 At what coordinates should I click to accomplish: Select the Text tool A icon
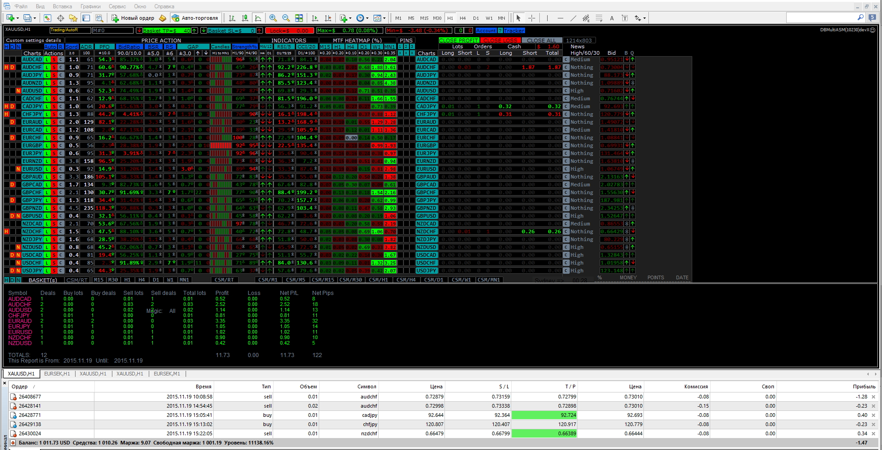[x=612, y=18]
